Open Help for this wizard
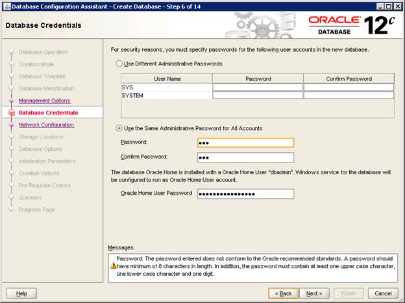 coord(21,293)
